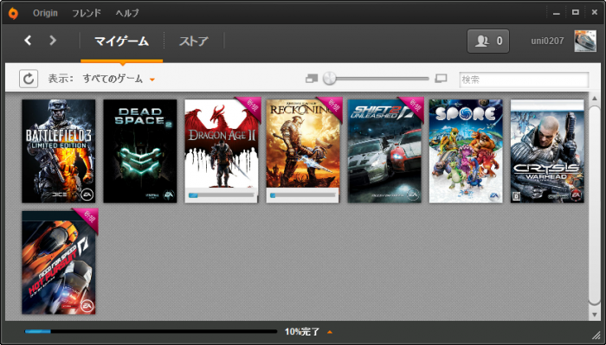This screenshot has width=606, height=345.
Task: Click the uni0207 profile avatar
Action: pyautogui.click(x=584, y=41)
